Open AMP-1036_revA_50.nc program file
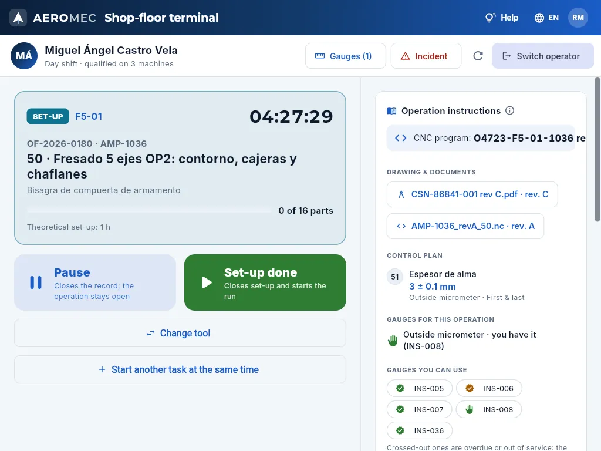This screenshot has height=451, width=601. point(465,226)
